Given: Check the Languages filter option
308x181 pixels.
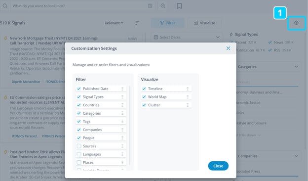Looking at the screenshot, I should click(79, 154).
